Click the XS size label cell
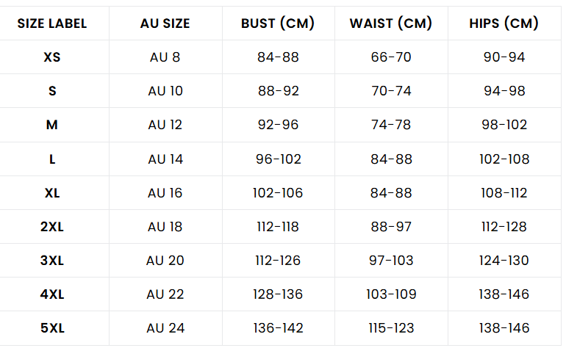 pos(52,57)
